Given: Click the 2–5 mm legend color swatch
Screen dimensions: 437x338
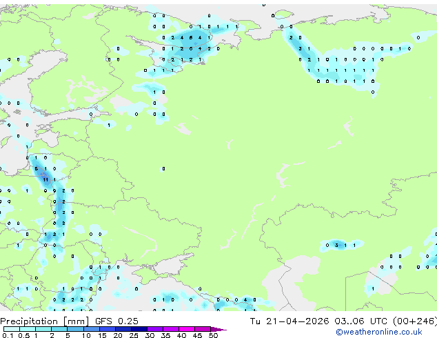Looking at the screenshot, I should coord(59,329).
